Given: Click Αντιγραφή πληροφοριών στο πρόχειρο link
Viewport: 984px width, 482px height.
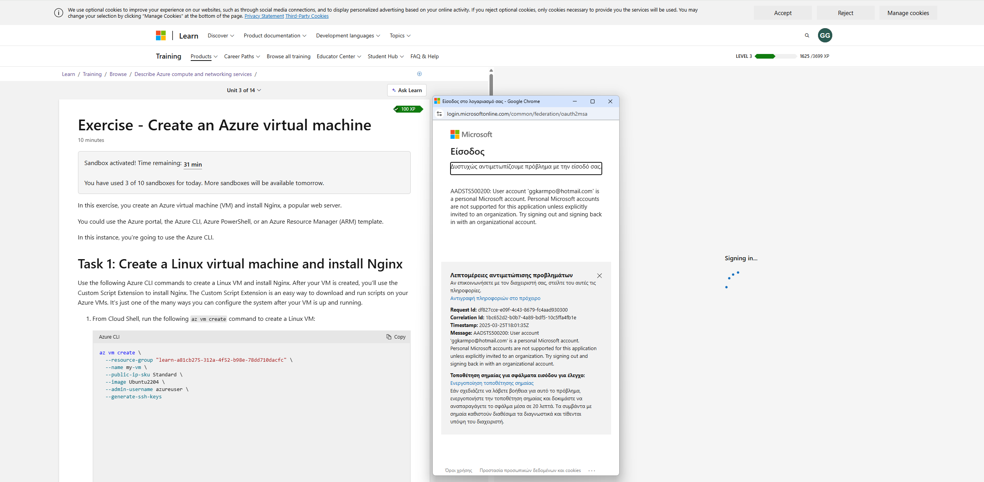Looking at the screenshot, I should (x=495, y=298).
